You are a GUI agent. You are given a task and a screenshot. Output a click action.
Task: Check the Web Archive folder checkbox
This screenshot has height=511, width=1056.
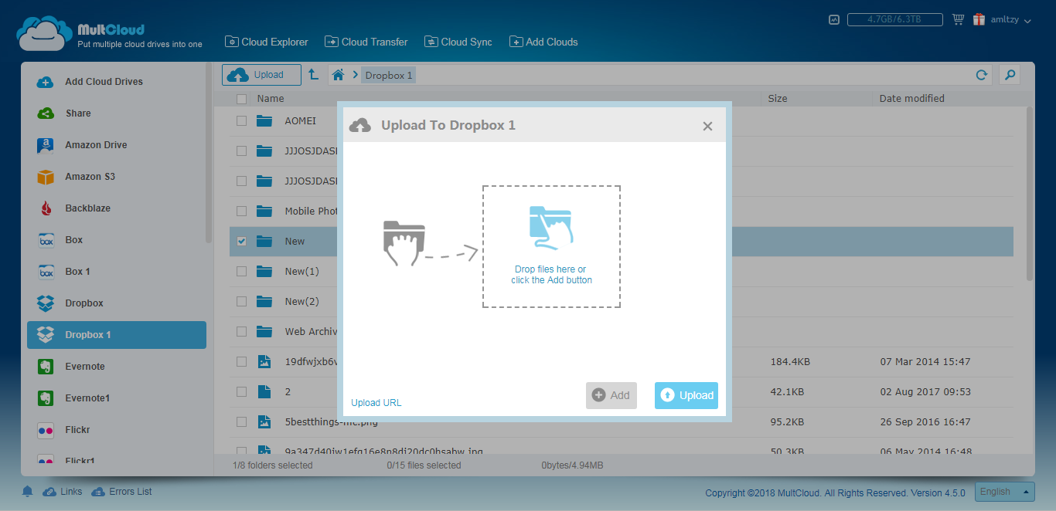242,331
